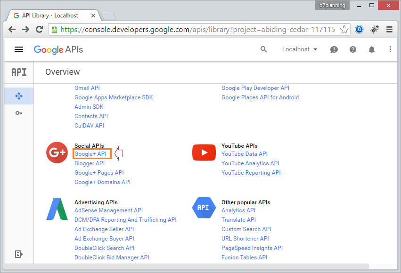Screen dimensions: 401x273
Task: Open the YouTube Reporting API link
Action: click(251, 173)
